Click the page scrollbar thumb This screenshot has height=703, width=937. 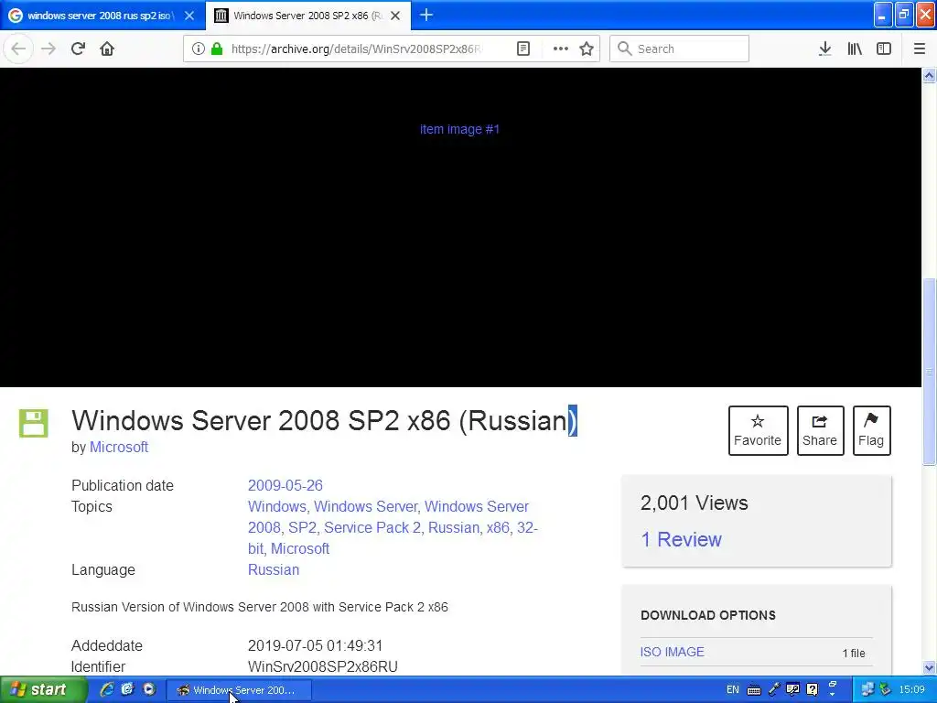pos(930,371)
